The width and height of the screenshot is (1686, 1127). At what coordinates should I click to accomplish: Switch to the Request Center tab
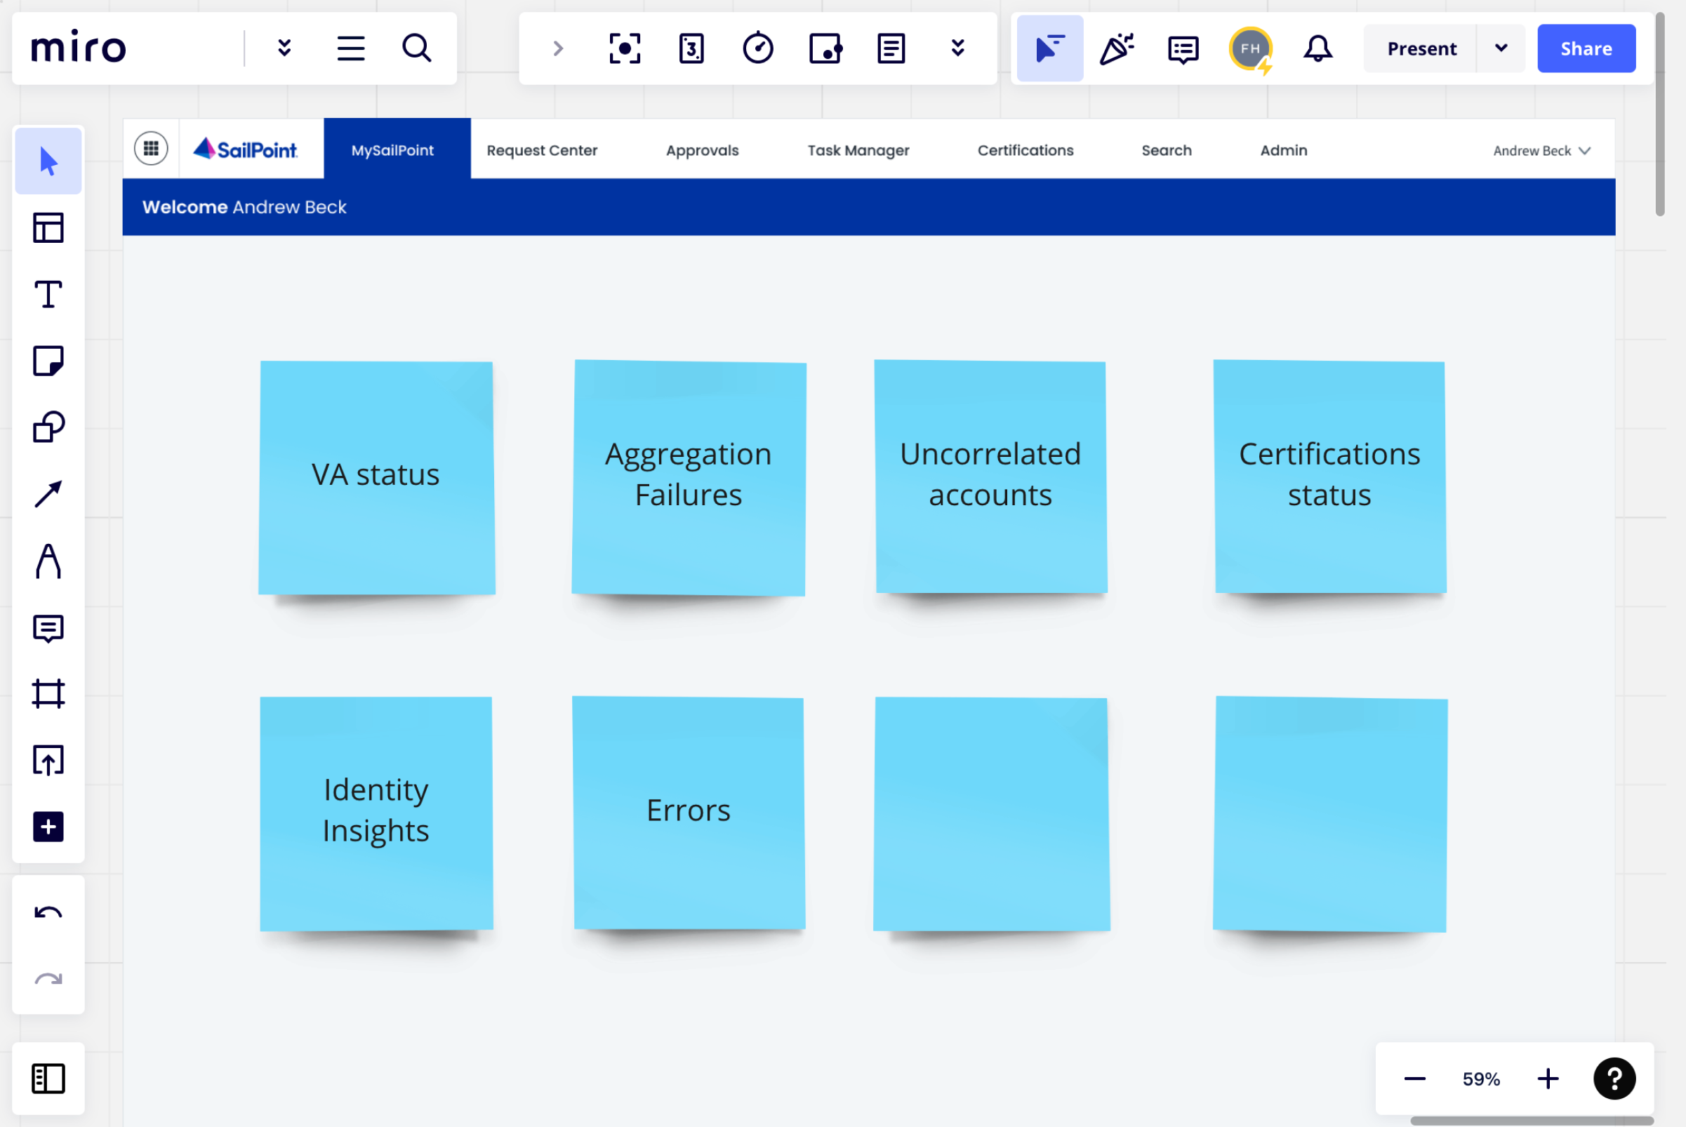[541, 150]
